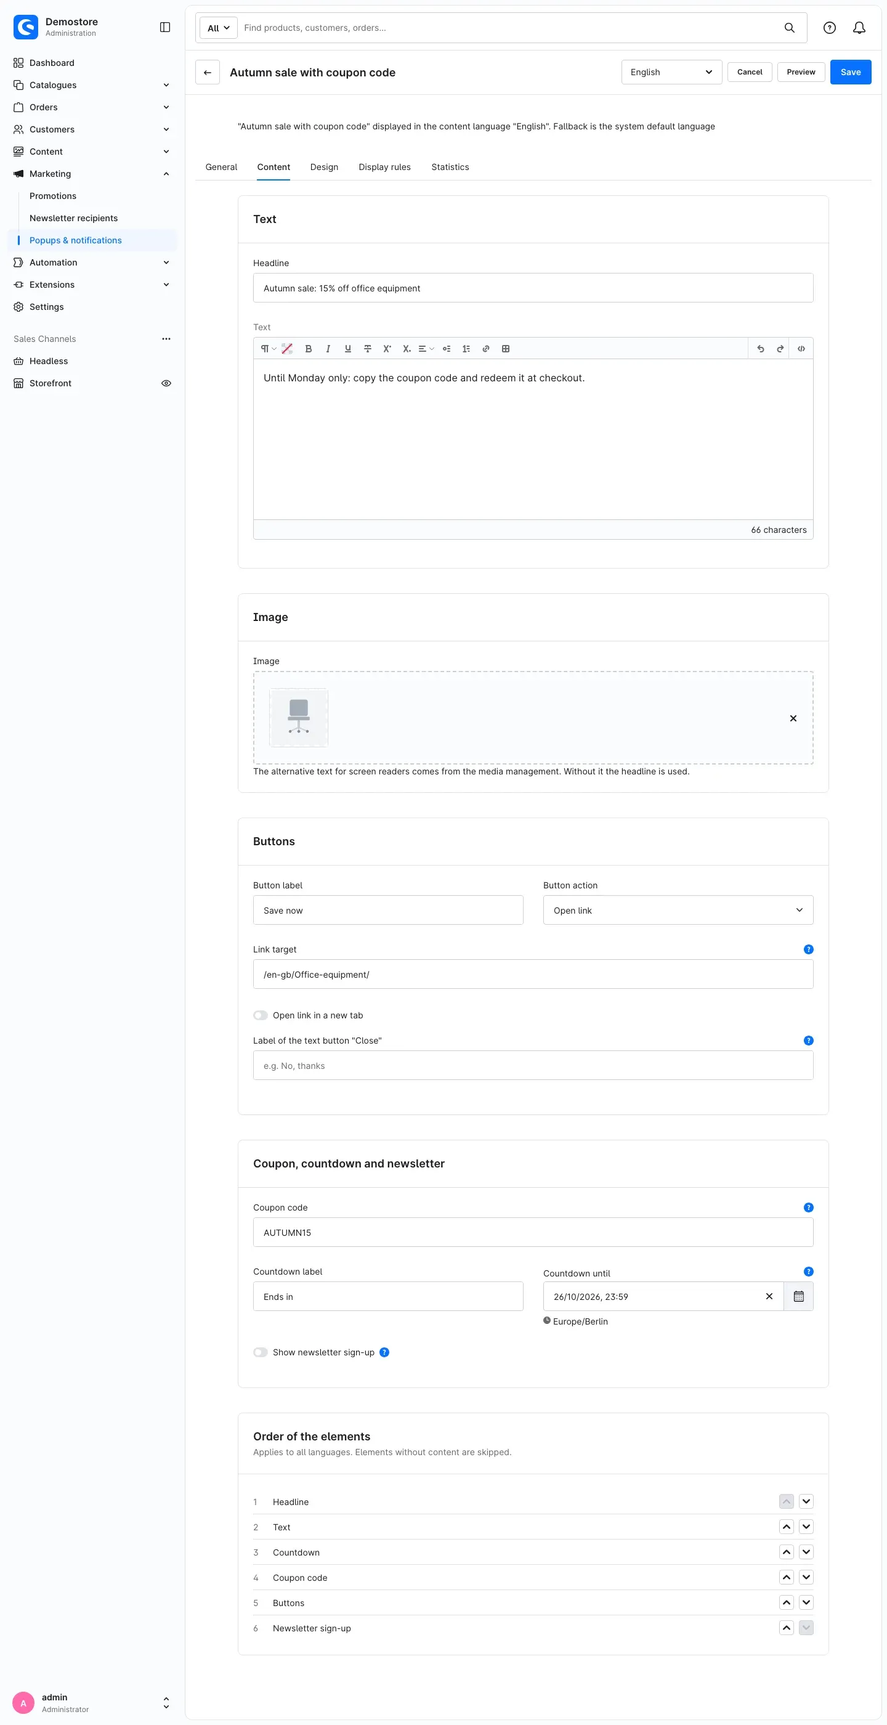The height and width of the screenshot is (1725, 887).
Task: Toggle bold formatting in text editor
Action: tap(308, 349)
